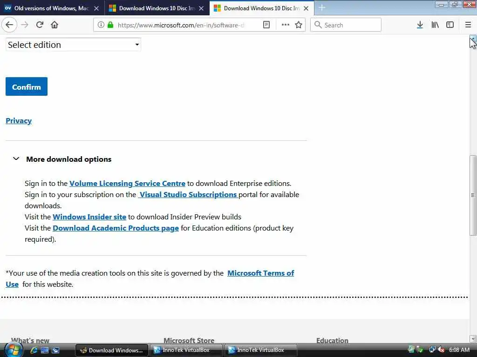Viewport: 477px width, 357px height.
Task: Open Volume Licensing Service Centre link
Action: [127, 184]
